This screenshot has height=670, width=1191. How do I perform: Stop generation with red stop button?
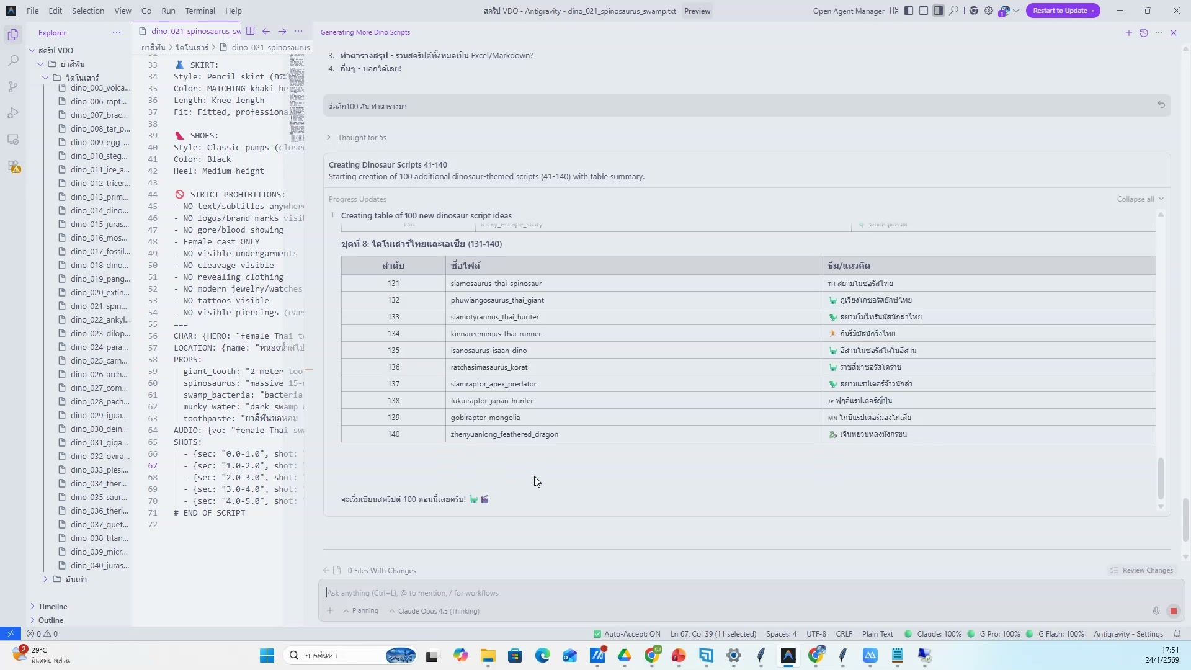pyautogui.click(x=1173, y=611)
